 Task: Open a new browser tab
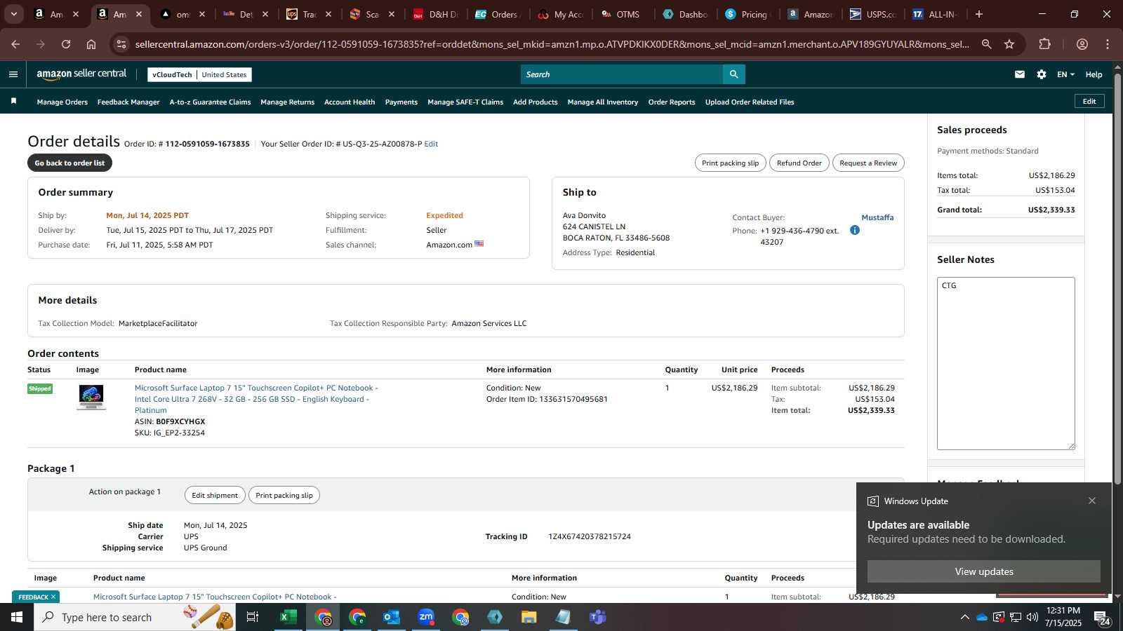tap(979, 14)
